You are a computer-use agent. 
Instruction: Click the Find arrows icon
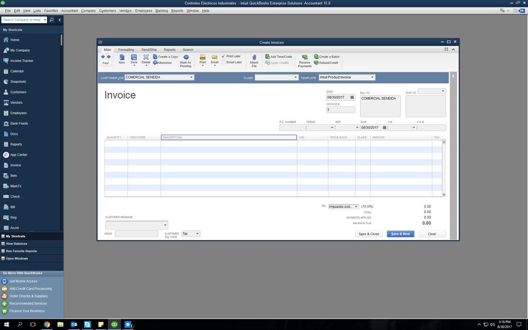pos(105,57)
